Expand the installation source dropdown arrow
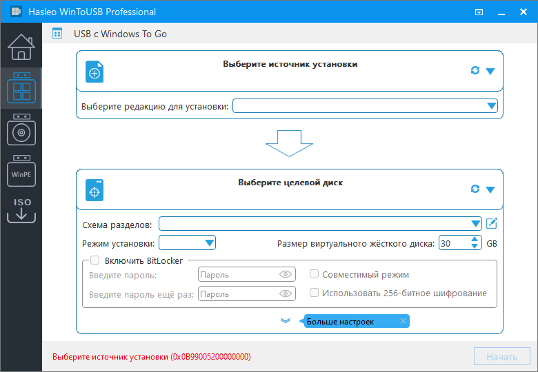This screenshot has width=538, height=372. pos(490,71)
